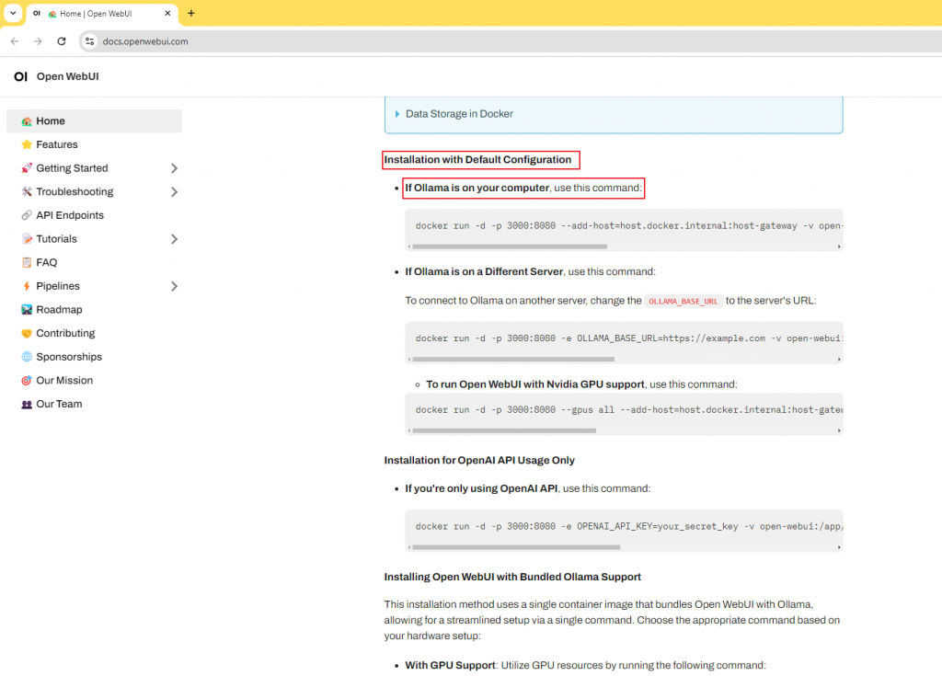Open the Sponsorships page link
The height and width of the screenshot is (676, 942).
coord(95,357)
